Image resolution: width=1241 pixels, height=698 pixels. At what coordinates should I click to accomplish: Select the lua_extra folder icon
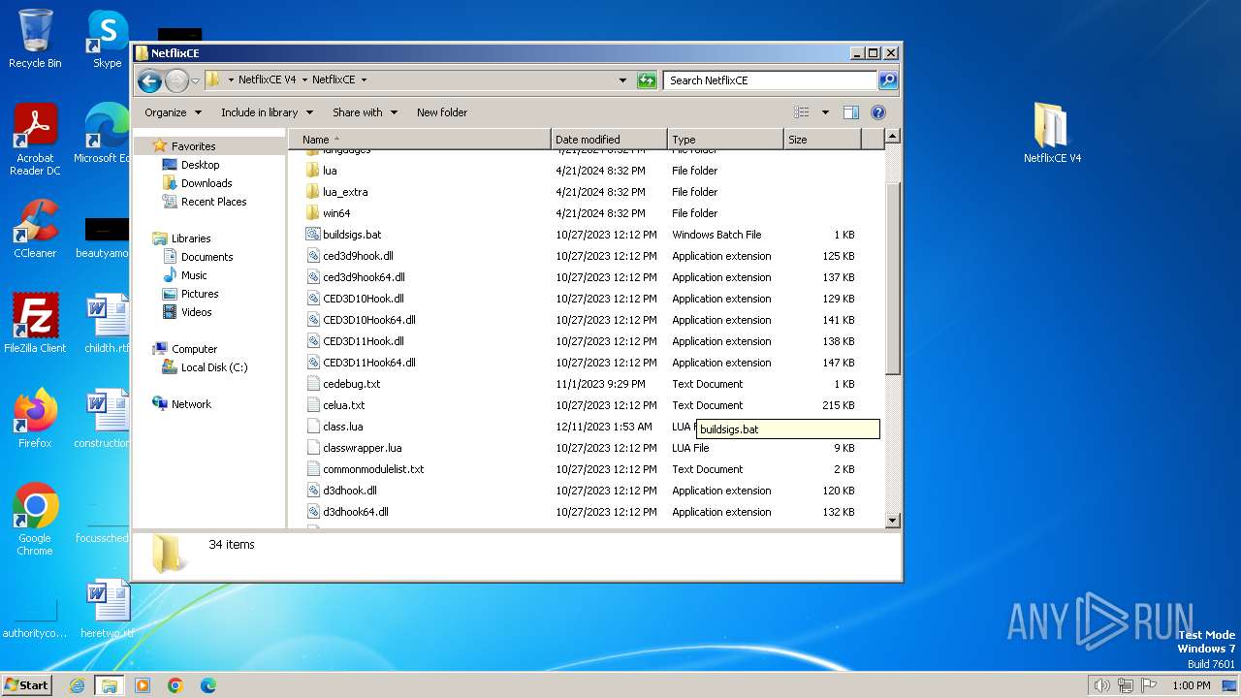312,192
